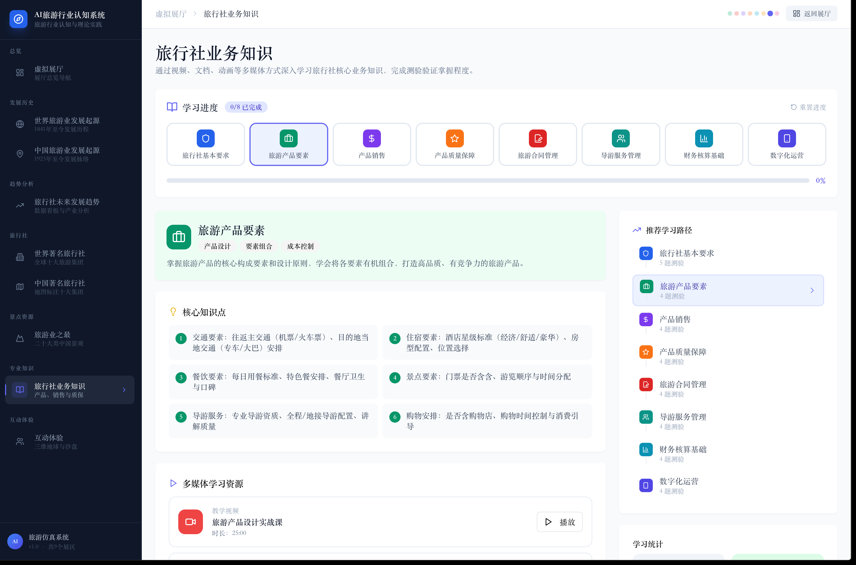Screen dimensions: 856x565
Task: Click the red video camera resource icon
Action: 190,521
